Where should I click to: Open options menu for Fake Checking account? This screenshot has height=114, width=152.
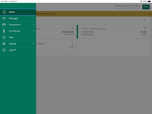[145, 28]
